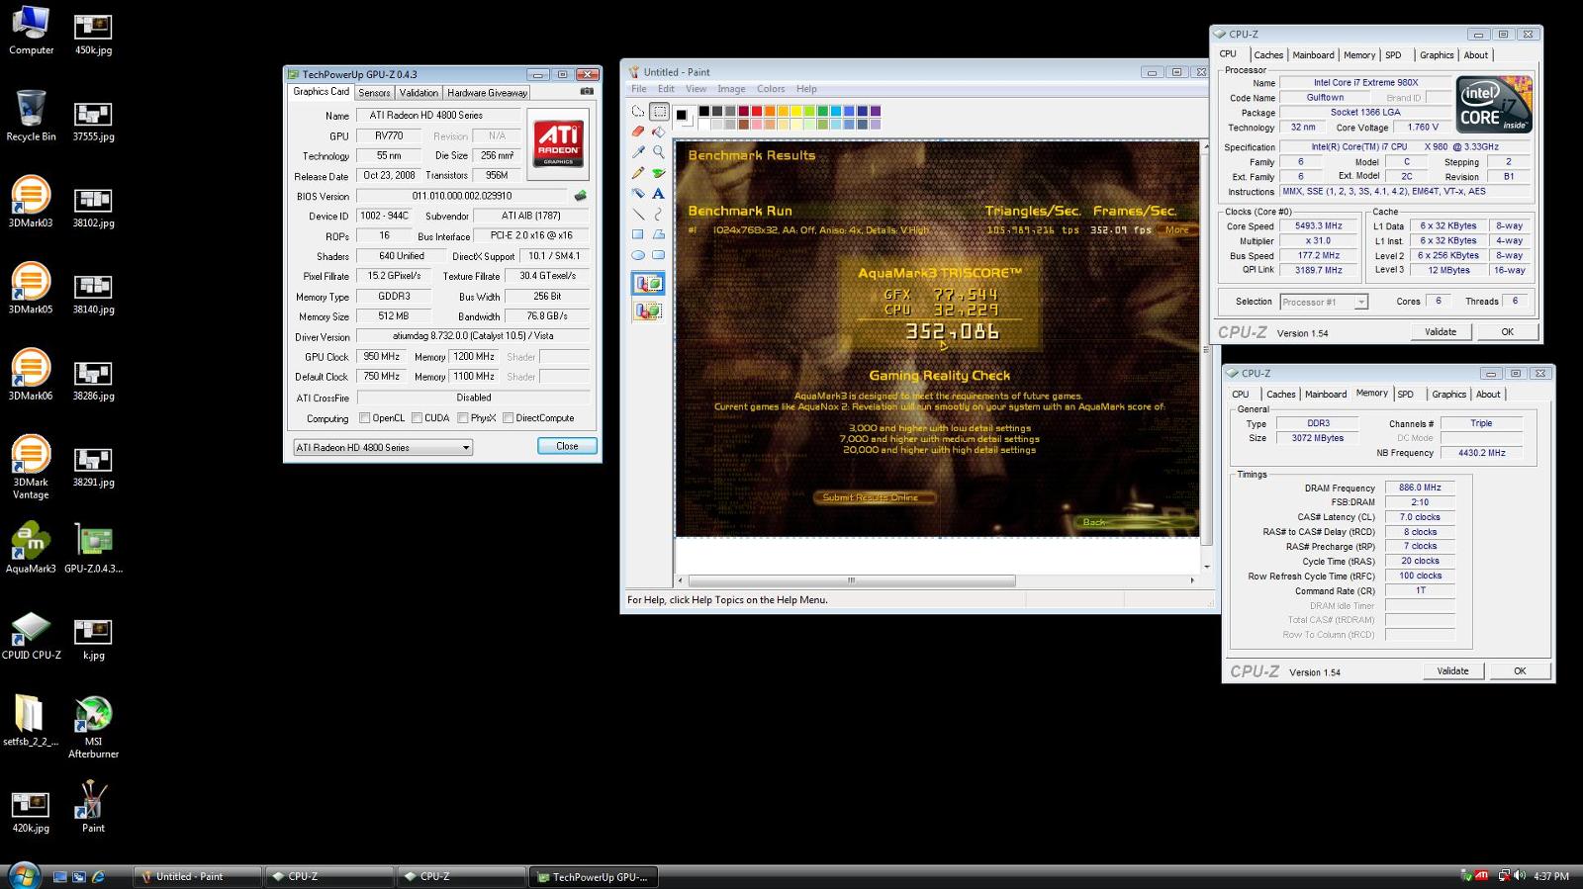Click the volume icon in system tray

[1520, 876]
